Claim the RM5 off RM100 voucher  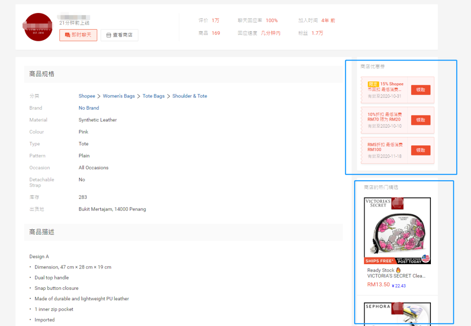(420, 150)
